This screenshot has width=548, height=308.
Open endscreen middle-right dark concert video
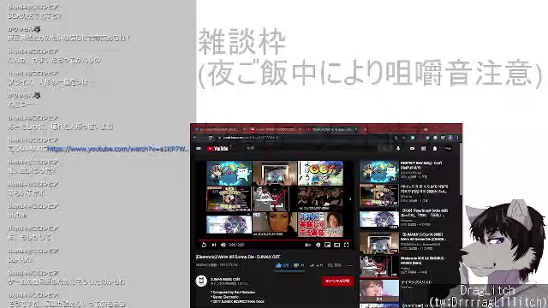(x=320, y=198)
